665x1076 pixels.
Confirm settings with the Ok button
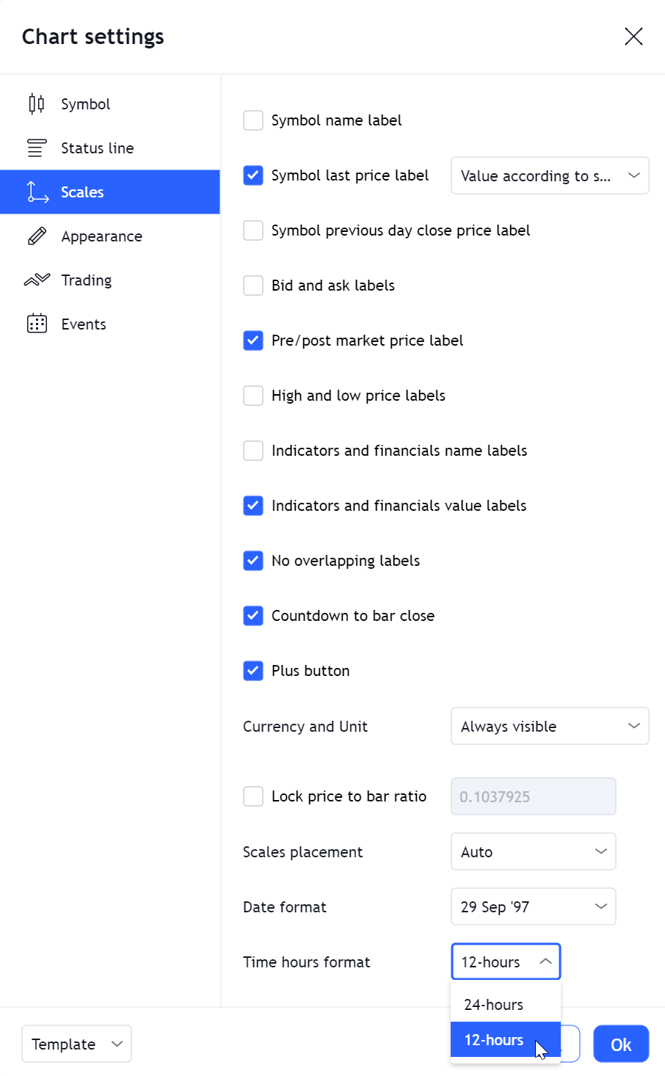click(x=621, y=1044)
